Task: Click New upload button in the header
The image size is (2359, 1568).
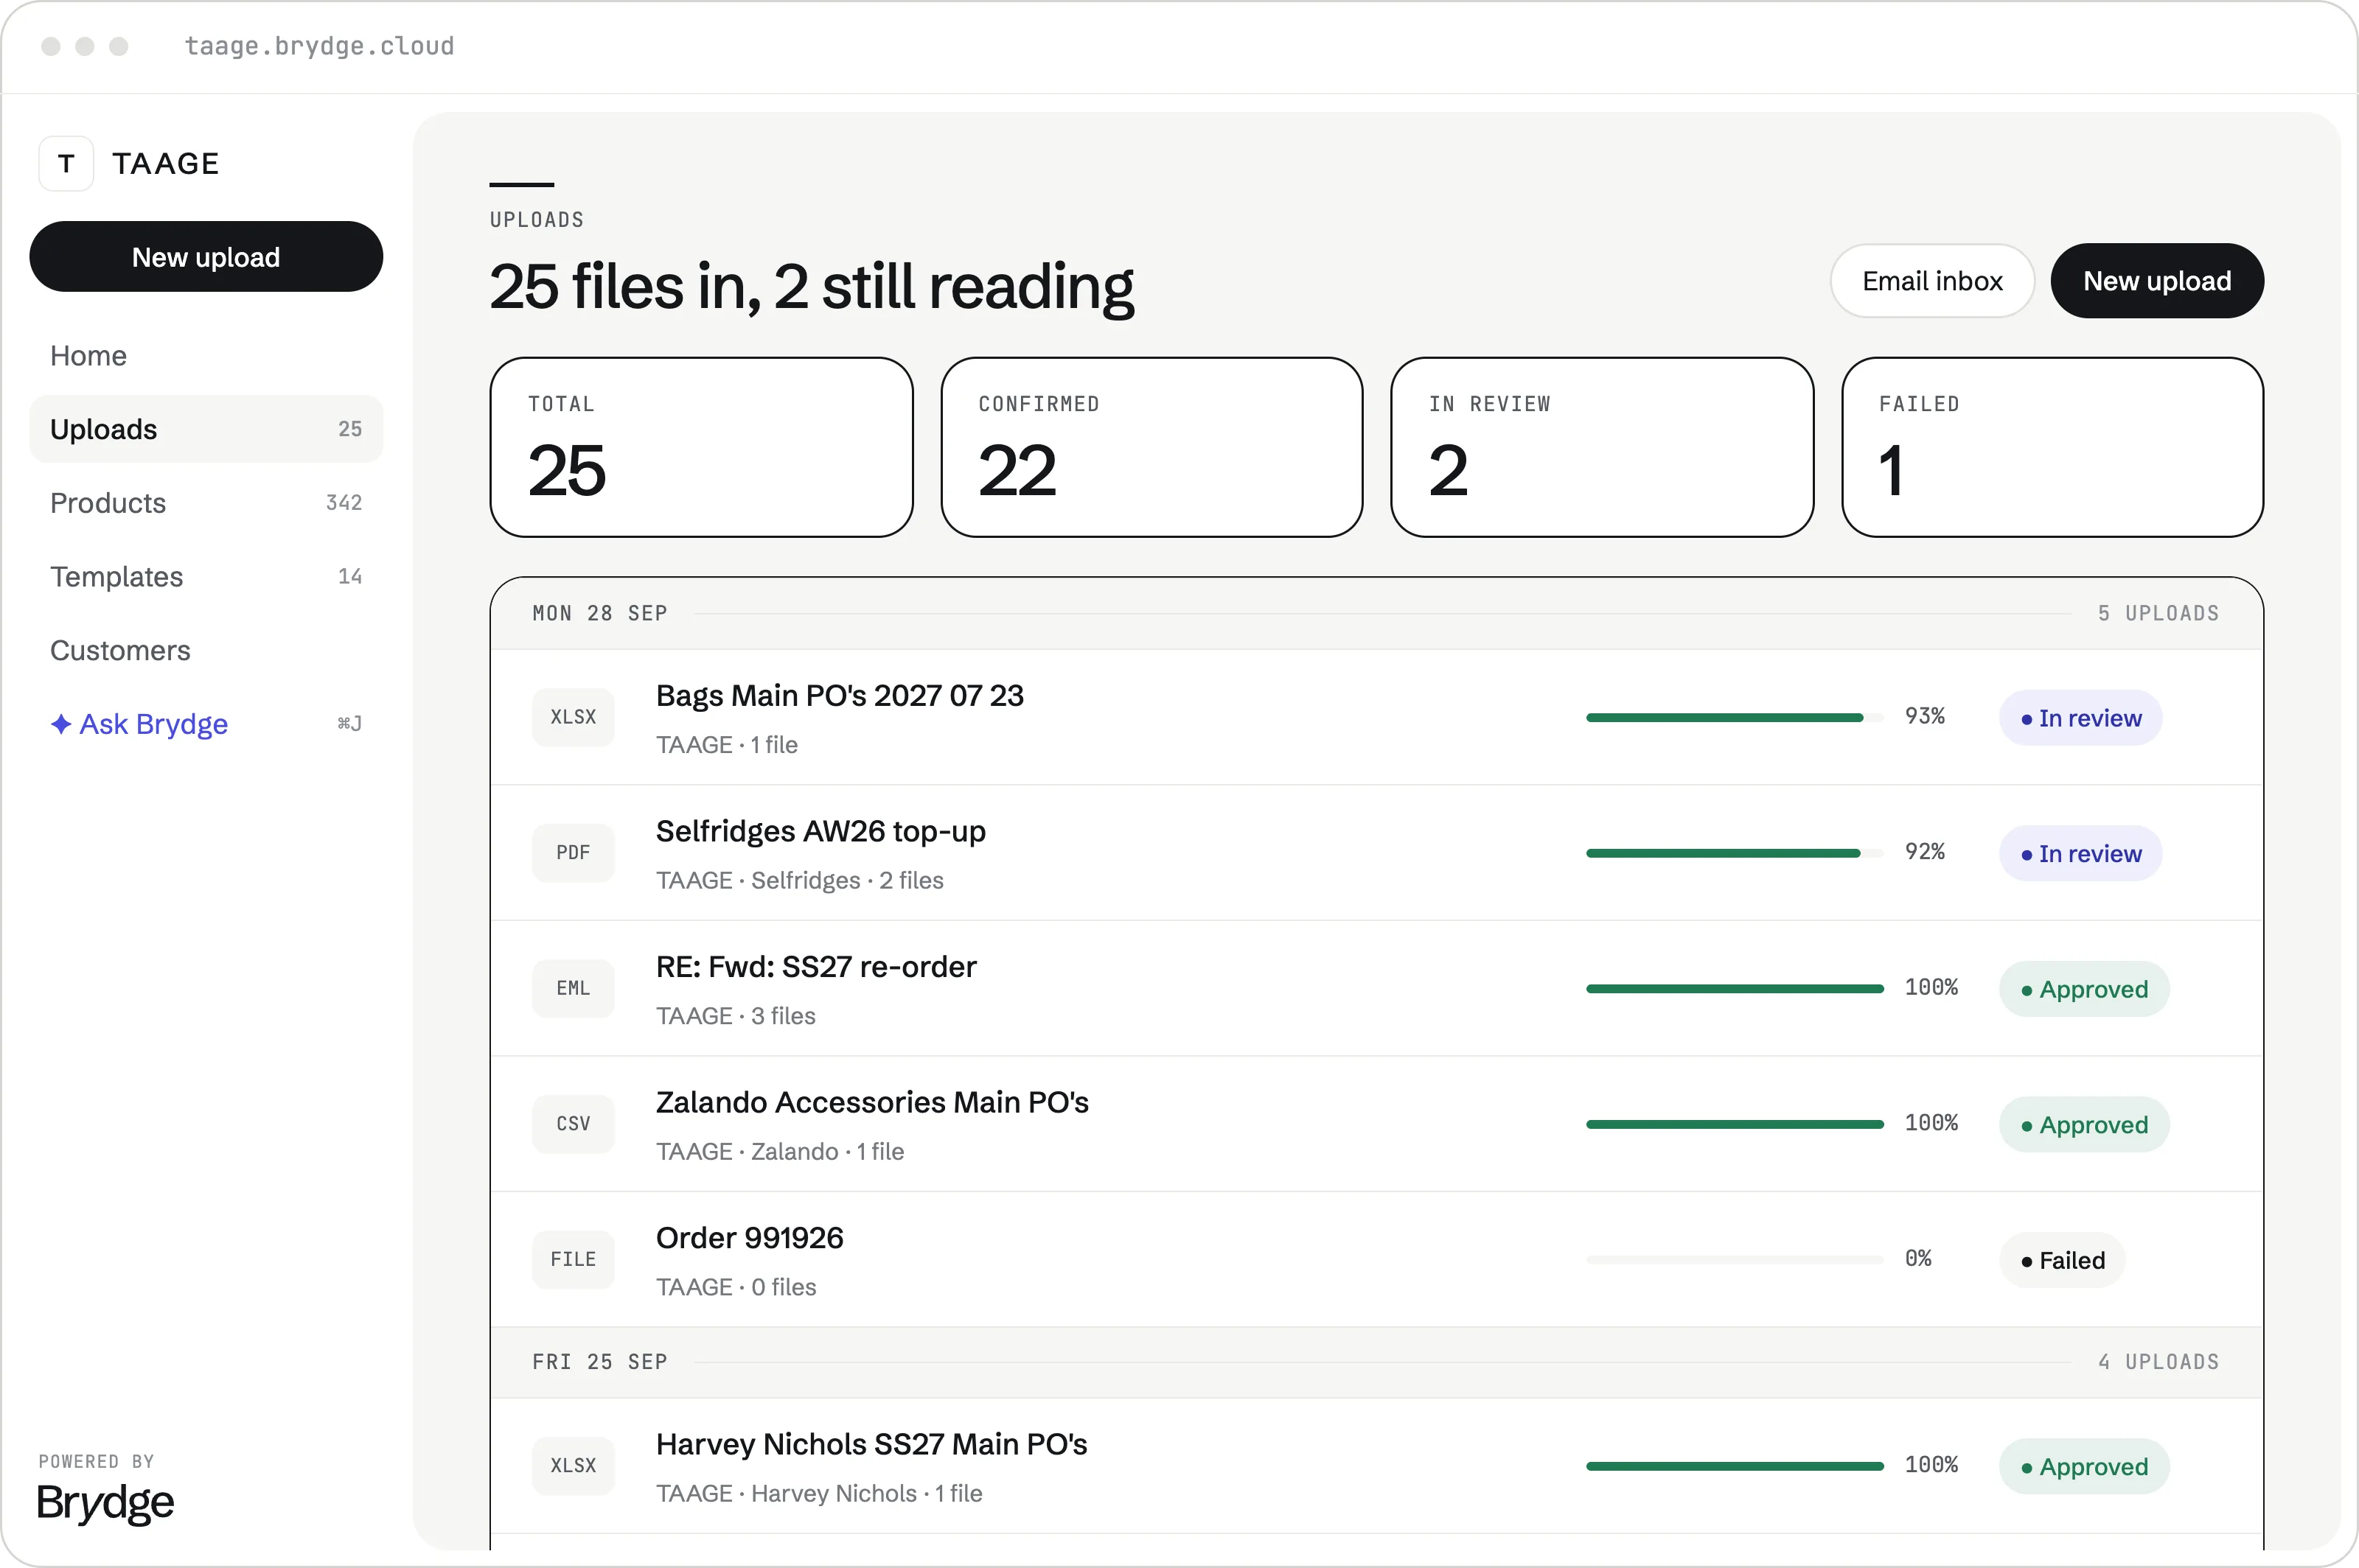Action: coord(2157,281)
